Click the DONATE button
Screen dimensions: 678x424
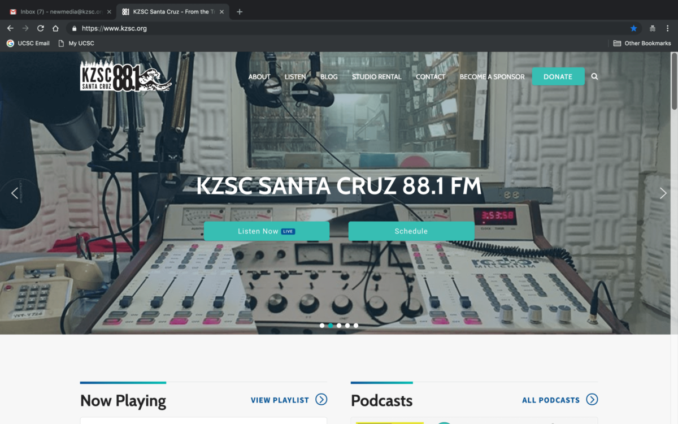tap(558, 76)
